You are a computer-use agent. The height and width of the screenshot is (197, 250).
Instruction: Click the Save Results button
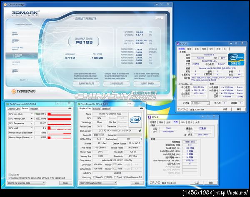117,84
